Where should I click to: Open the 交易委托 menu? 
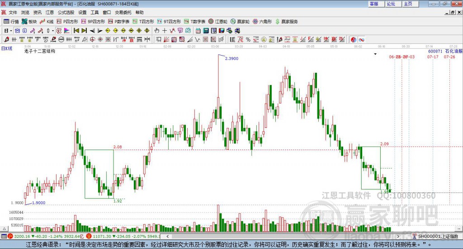coord(123,12)
